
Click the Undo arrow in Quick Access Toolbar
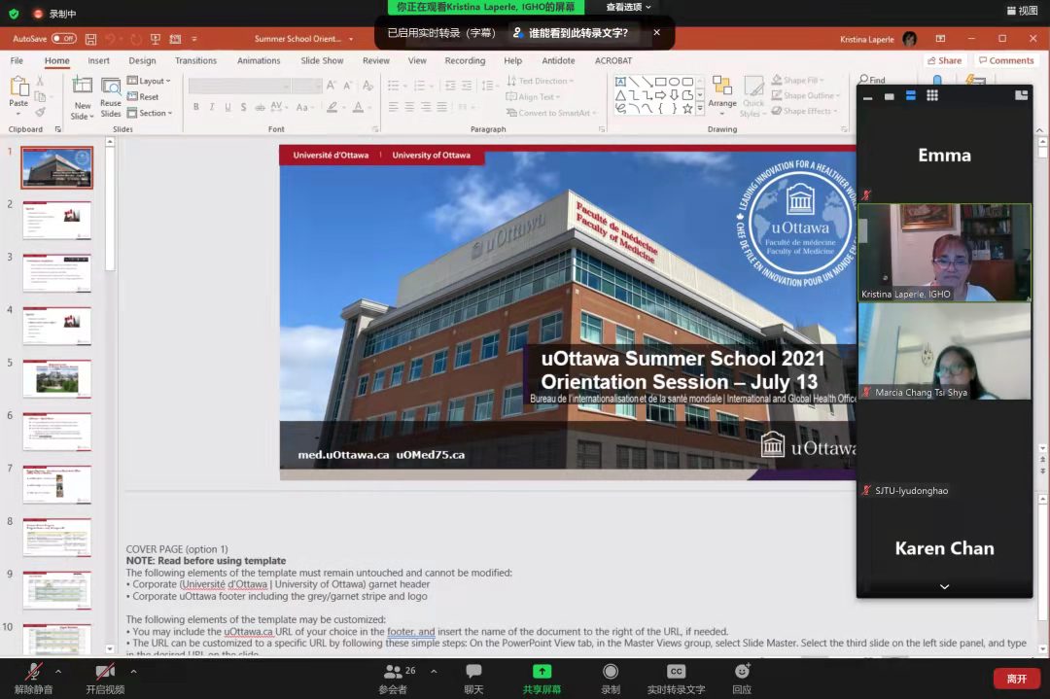(111, 39)
